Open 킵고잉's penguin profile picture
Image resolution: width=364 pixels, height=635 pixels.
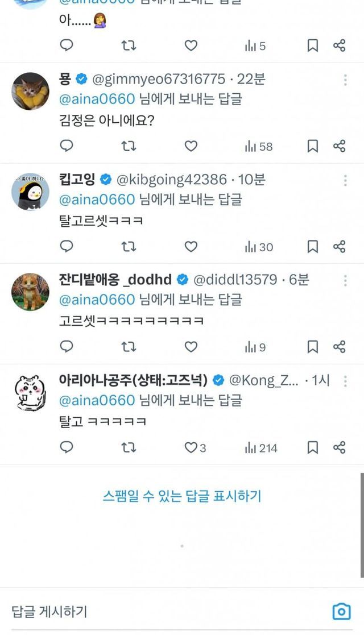(x=30, y=192)
